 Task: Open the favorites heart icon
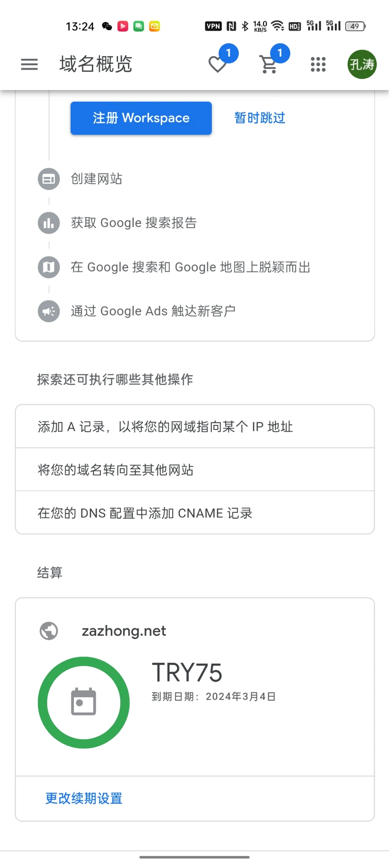(x=218, y=64)
